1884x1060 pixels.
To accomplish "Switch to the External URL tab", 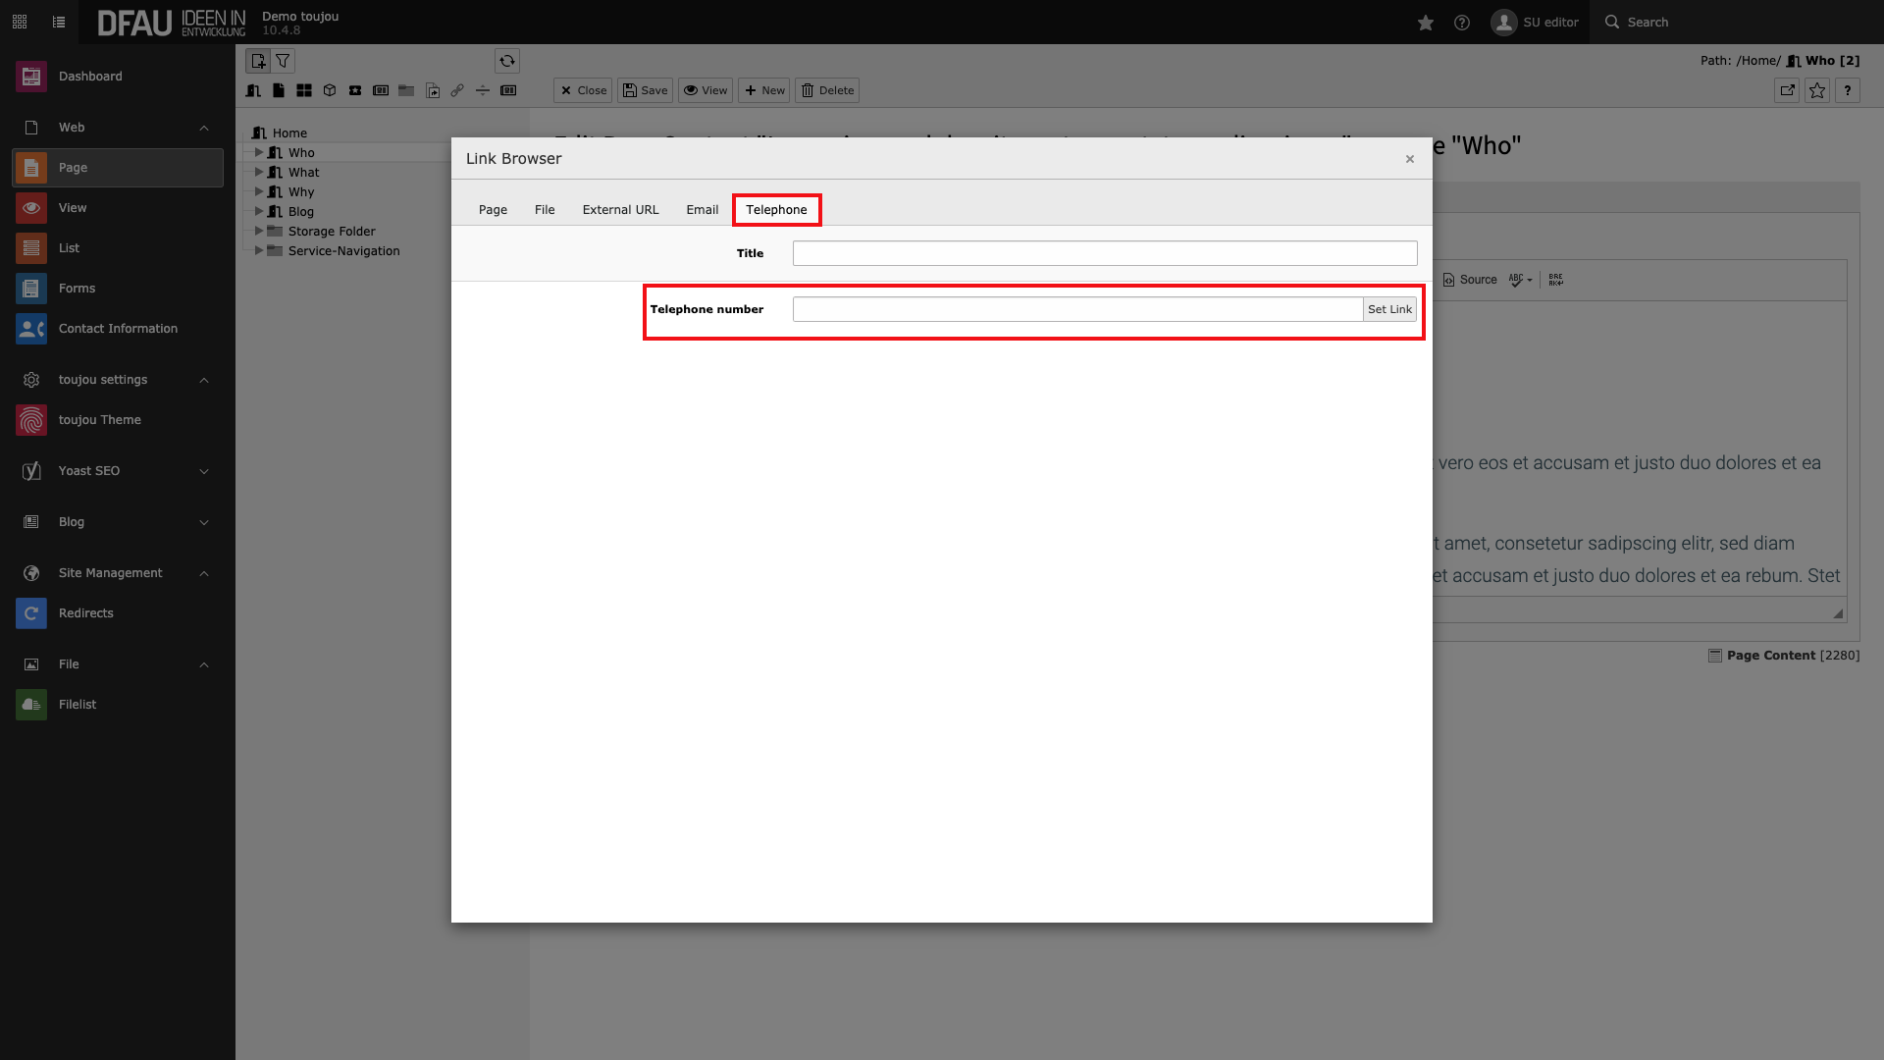I will click(620, 210).
